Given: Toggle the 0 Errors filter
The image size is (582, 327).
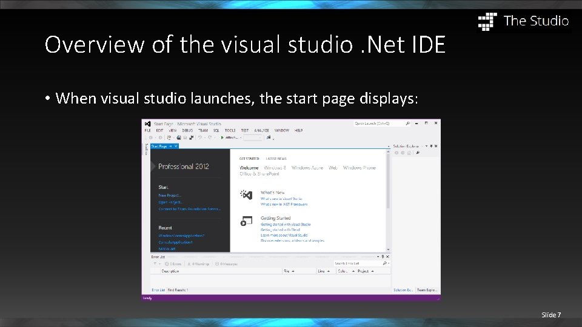Looking at the screenshot, I should [x=173, y=264].
